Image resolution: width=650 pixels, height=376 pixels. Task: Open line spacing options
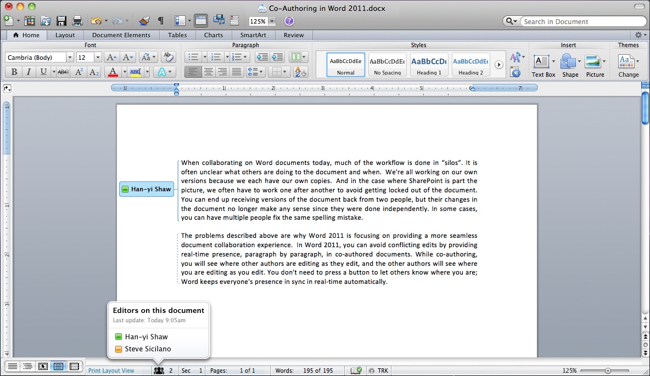coord(255,72)
